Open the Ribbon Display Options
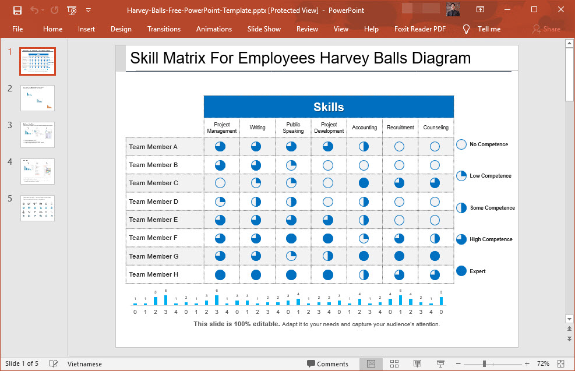Image resolution: width=575 pixels, height=371 pixels. (x=480, y=10)
